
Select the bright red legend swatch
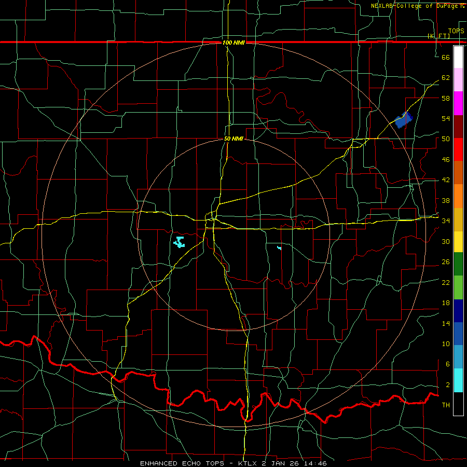point(458,150)
